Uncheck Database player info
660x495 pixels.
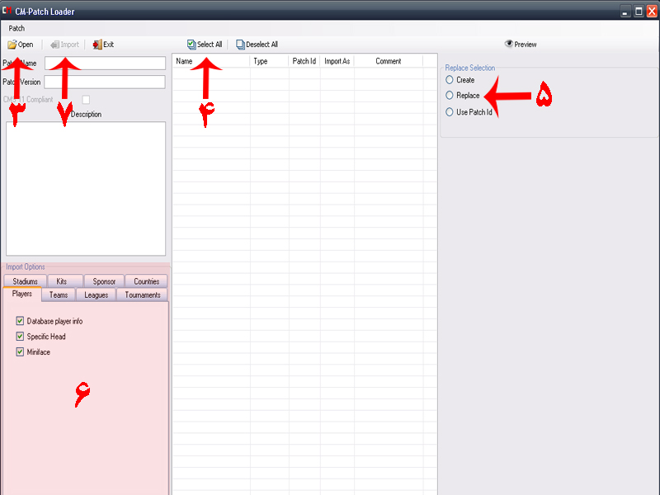point(20,321)
